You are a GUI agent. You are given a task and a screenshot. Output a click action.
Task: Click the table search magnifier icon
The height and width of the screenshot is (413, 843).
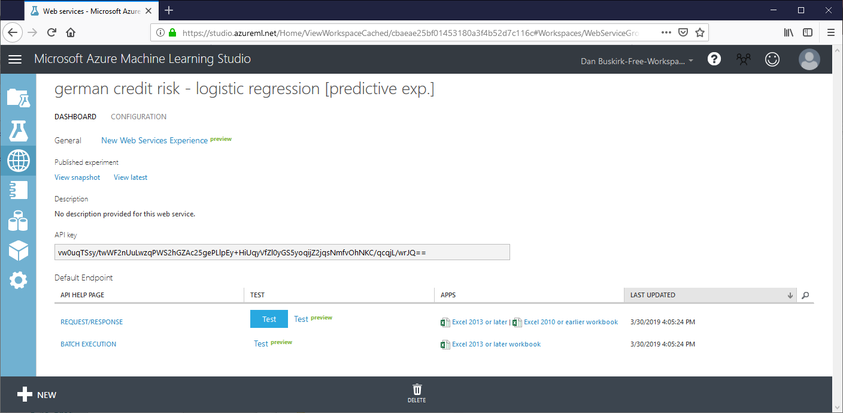[805, 295]
